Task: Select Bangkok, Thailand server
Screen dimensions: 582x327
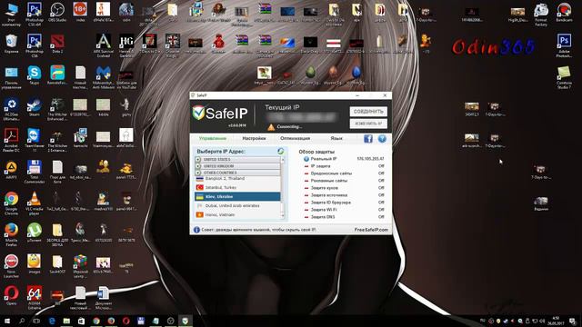Action: pyautogui.click(x=237, y=179)
